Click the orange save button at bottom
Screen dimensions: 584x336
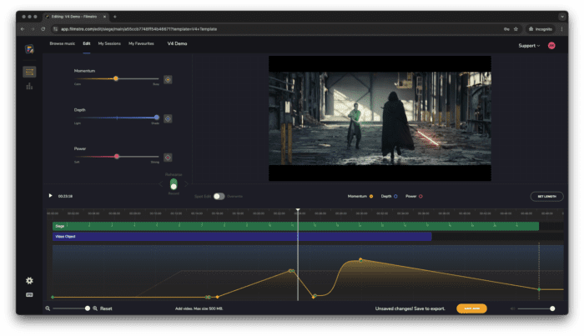click(x=471, y=308)
